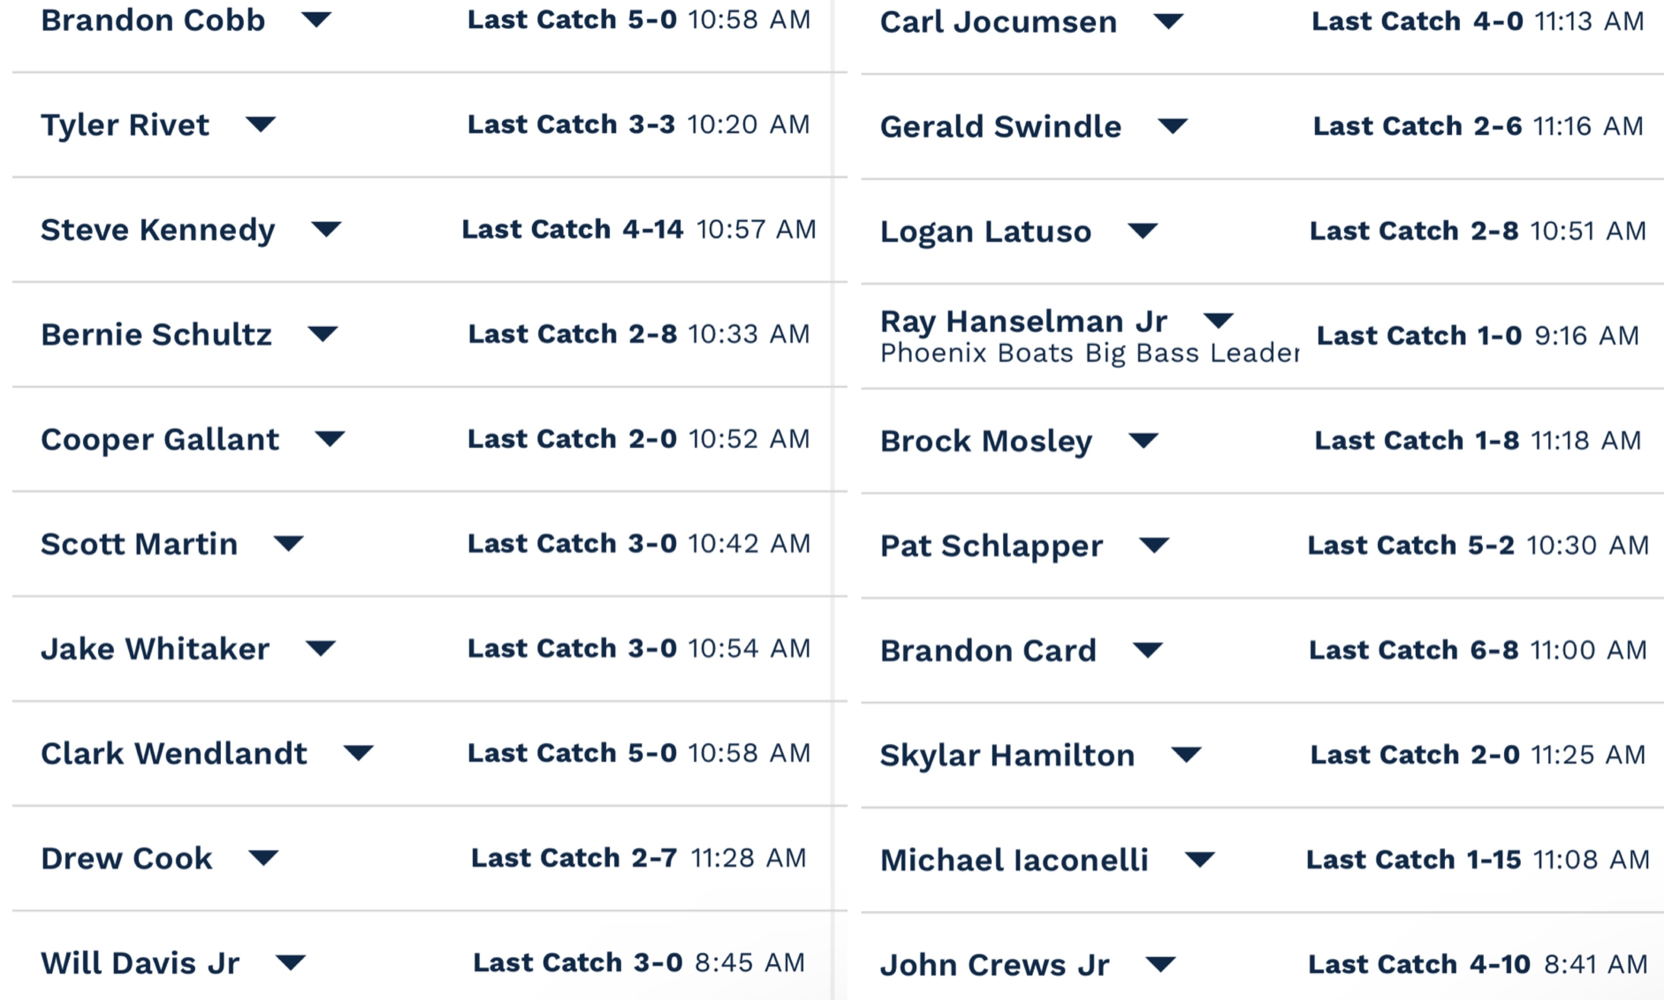Viewport: 1664px width, 1000px height.
Task: Expand Gerald Swindle's details arrow
Action: [x=1172, y=126]
